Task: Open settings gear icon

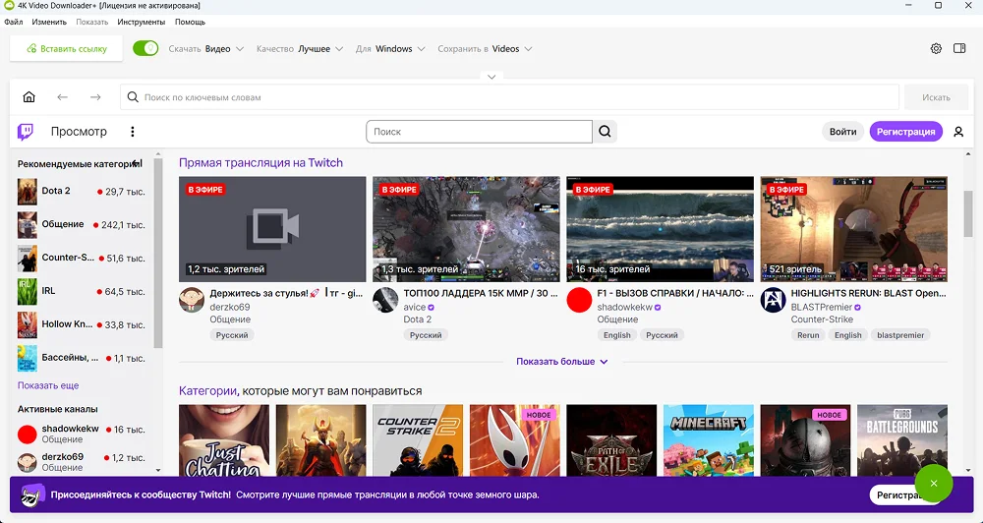Action: click(x=936, y=49)
